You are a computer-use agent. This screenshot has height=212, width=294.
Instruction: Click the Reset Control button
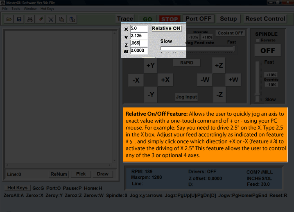click(265, 19)
